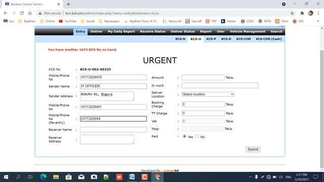Focus the In word field
The height and width of the screenshot is (182, 324).
click(x=220, y=85)
